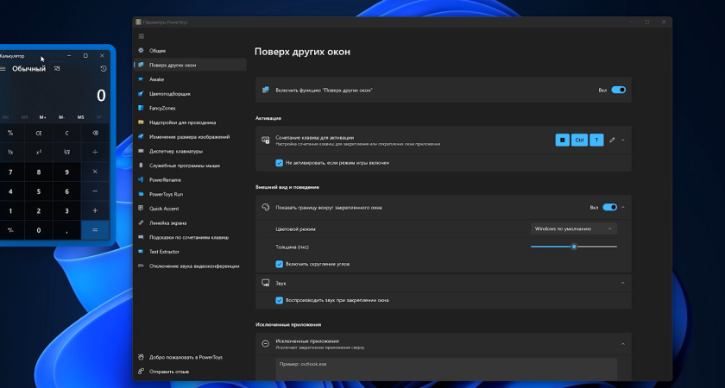Click the equals button in Calculator

[x=95, y=230]
